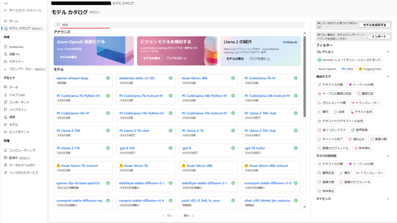Click the Meta AI logo in Llama 2 banner
Image resolution: width=397 pixels, height=223 pixels.
point(290,42)
